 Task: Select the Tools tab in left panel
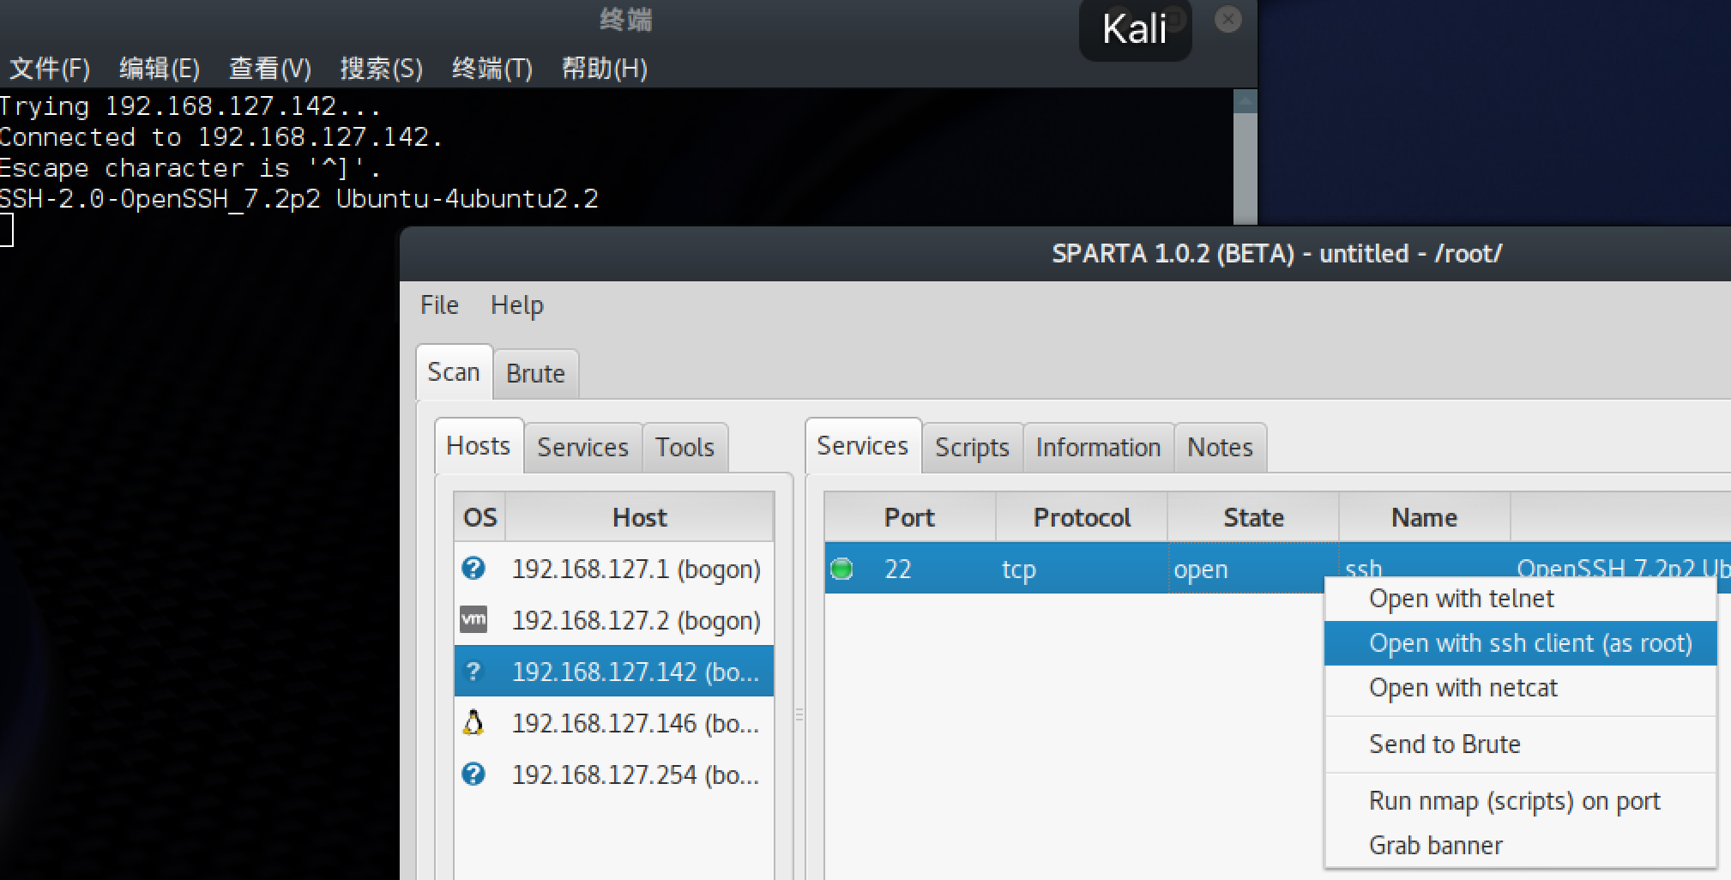pos(685,448)
